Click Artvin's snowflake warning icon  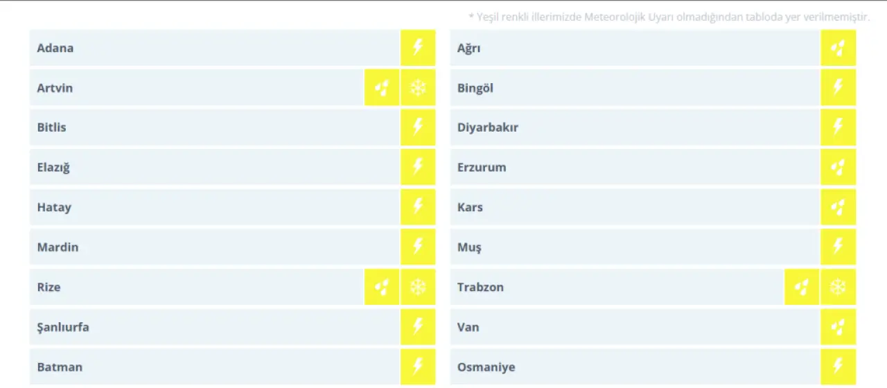(418, 88)
